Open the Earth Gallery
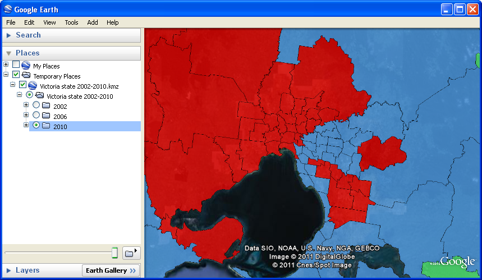This screenshot has height=280, width=482. click(x=111, y=270)
